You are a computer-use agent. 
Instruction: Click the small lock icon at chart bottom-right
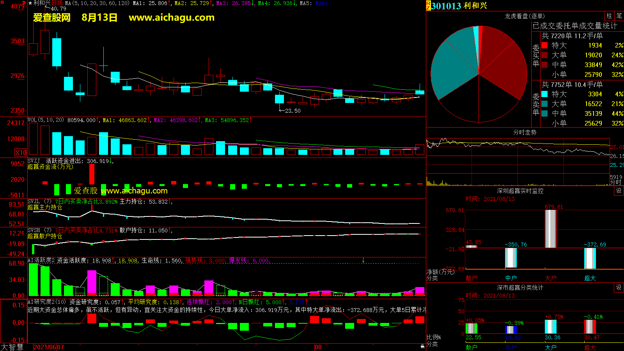tap(422, 346)
